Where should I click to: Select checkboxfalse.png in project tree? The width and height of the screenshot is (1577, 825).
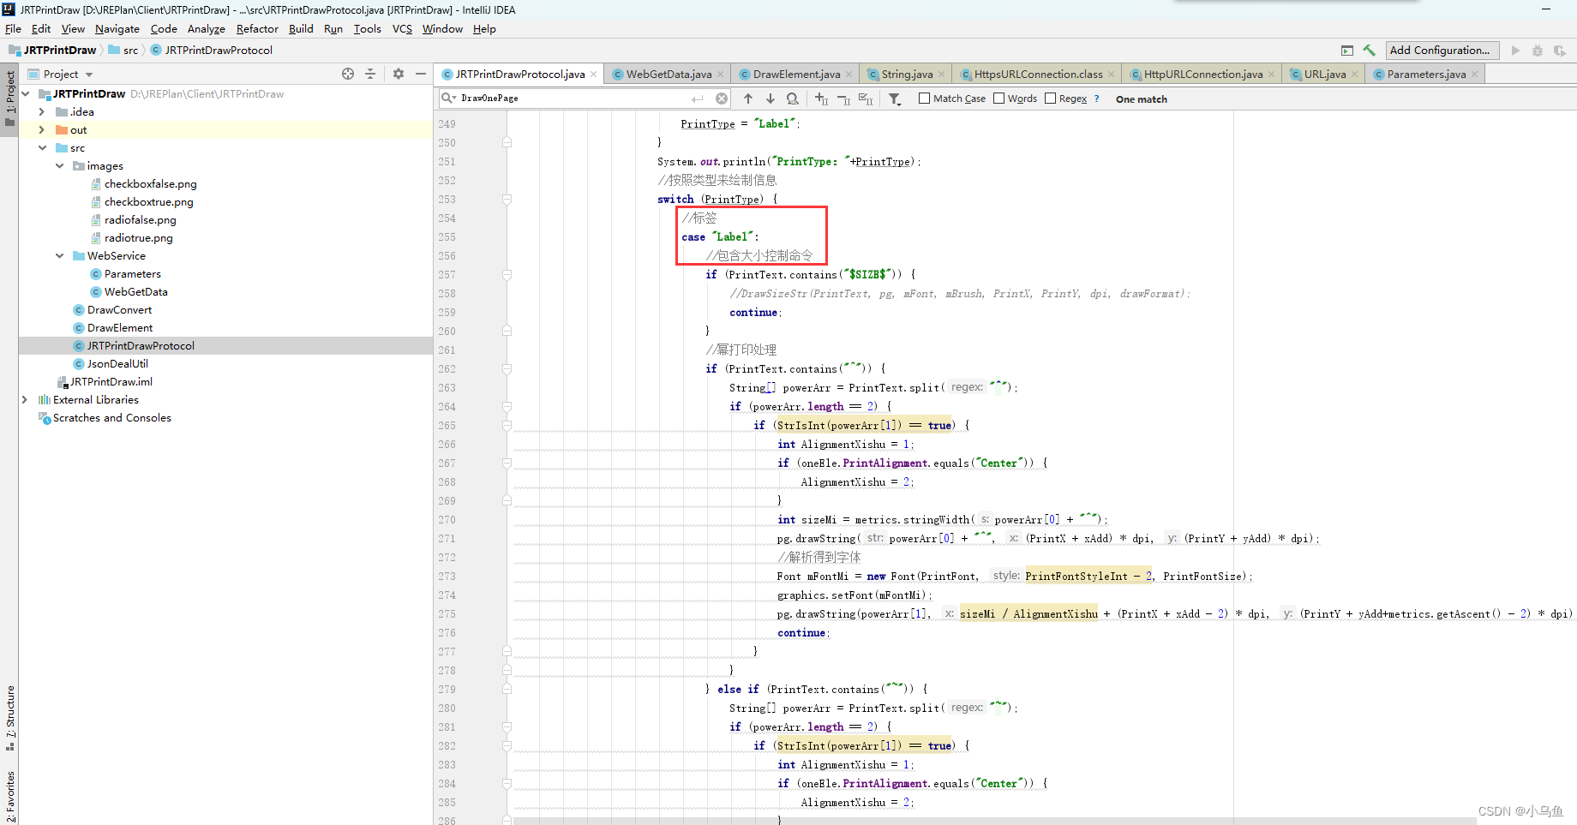[x=150, y=184]
